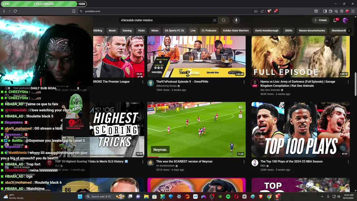This screenshot has height=201, width=357.
Task: Select the EA Sports FC 26 chip
Action: 174,31
